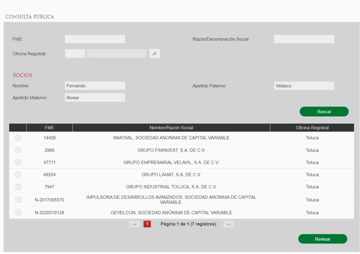Click the Razón/Denominación Social input field
This screenshot has height=254, width=360.
304,39
